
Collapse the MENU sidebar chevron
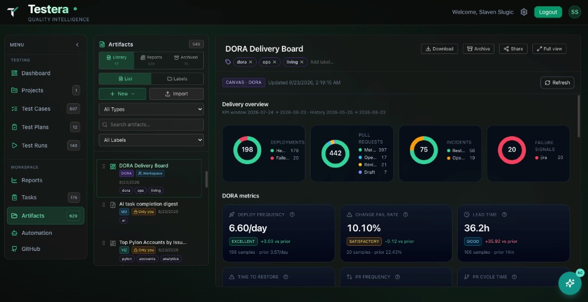78,45
